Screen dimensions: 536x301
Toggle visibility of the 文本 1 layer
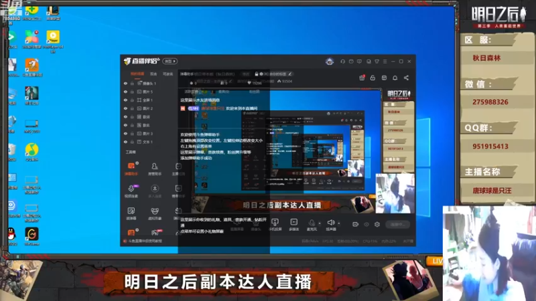pos(125,142)
